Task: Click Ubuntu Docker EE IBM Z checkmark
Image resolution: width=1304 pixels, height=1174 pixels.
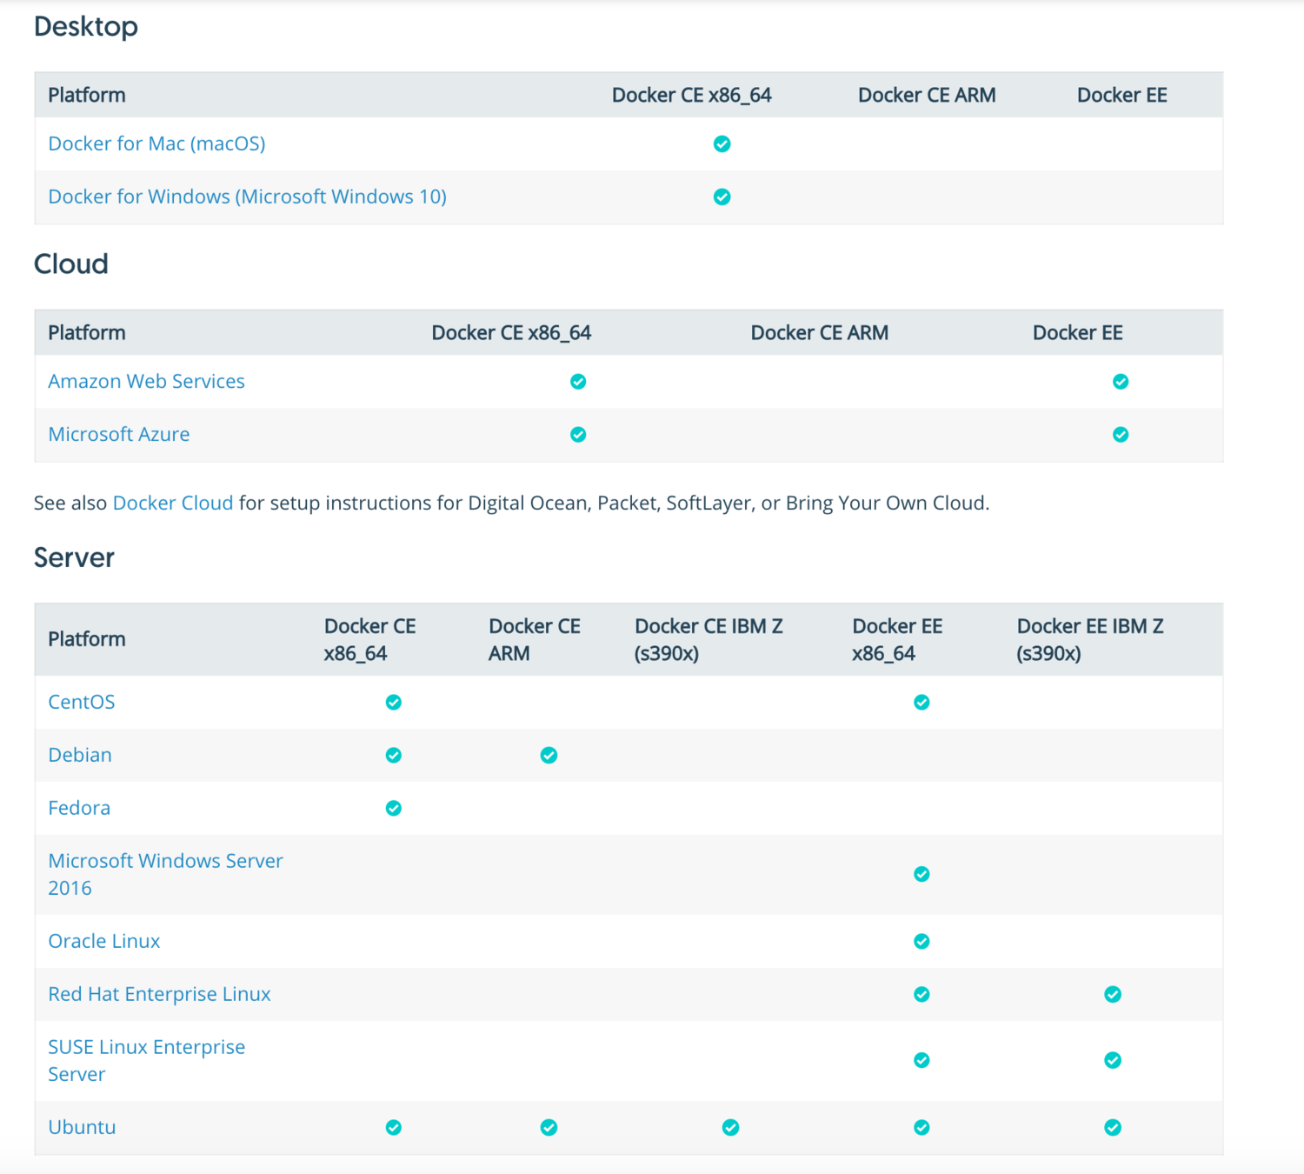Action: click(x=1113, y=1127)
